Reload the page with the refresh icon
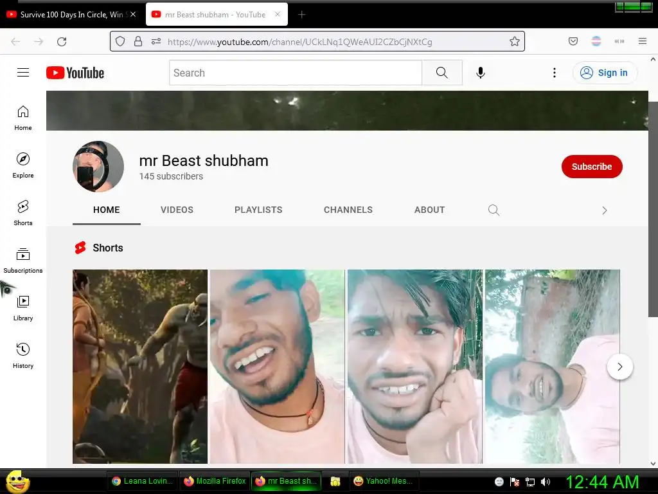Image resolution: width=658 pixels, height=494 pixels. 62,42
